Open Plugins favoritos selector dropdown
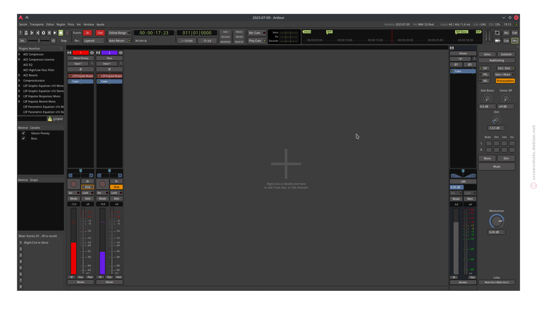 click(x=41, y=49)
